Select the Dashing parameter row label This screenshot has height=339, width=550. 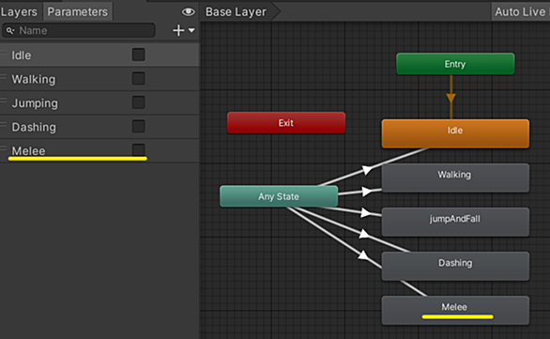coord(34,127)
